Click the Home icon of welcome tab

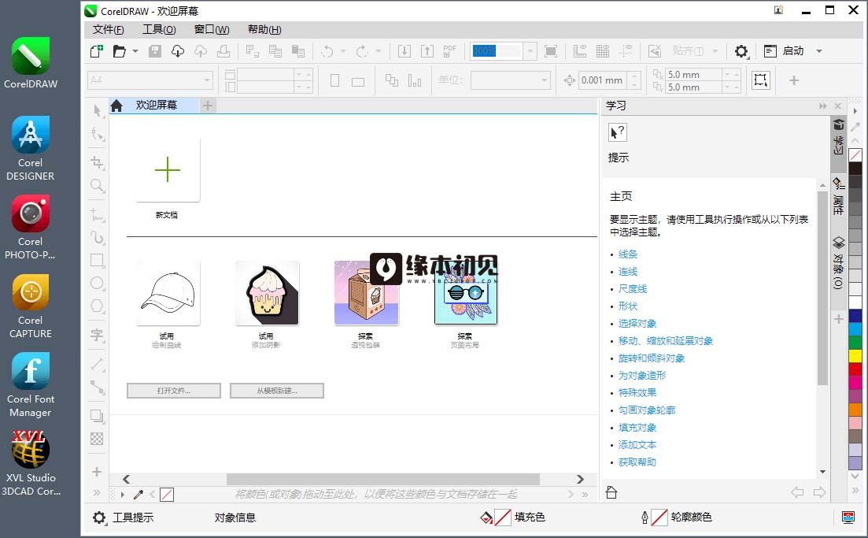click(116, 106)
